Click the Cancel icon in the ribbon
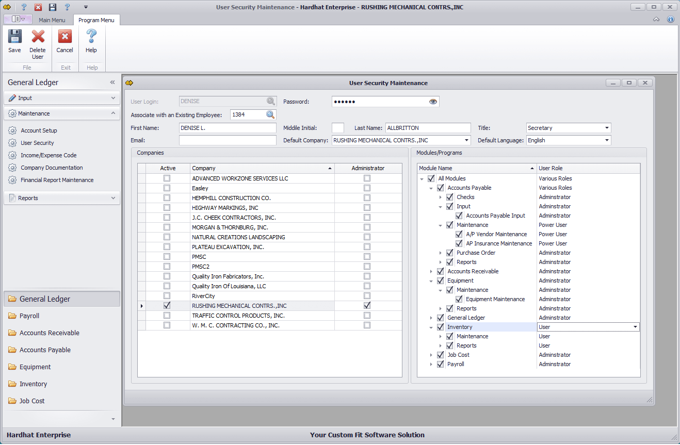Screen dimensions: 680x445 point(64,41)
